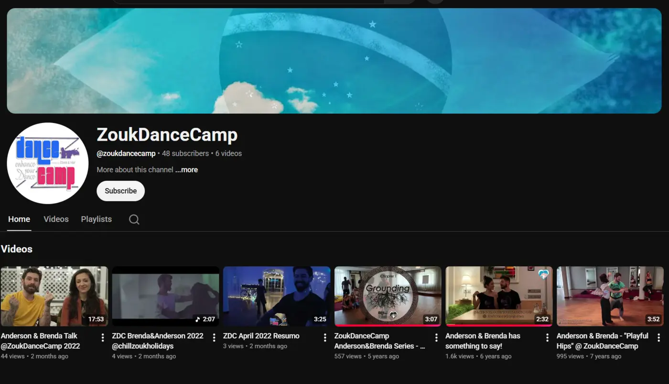669x384 pixels.
Task: Open 'Anderson & Brenda Talk @ZoukDanceCamp 2022' title
Action: [x=41, y=341]
